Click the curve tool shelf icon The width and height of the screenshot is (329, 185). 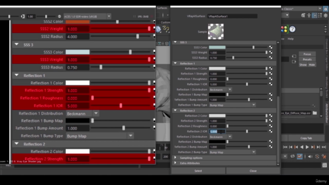[166, 29]
